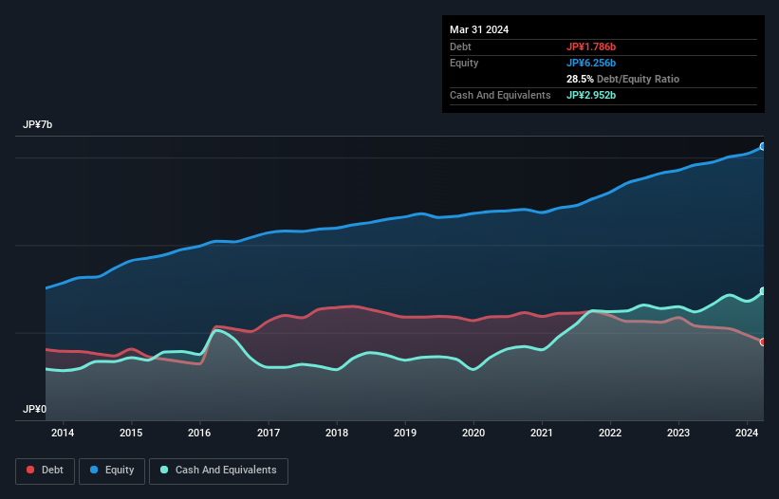Image resolution: width=779 pixels, height=499 pixels.
Task: Select the 2024 year label
Action: click(747, 434)
